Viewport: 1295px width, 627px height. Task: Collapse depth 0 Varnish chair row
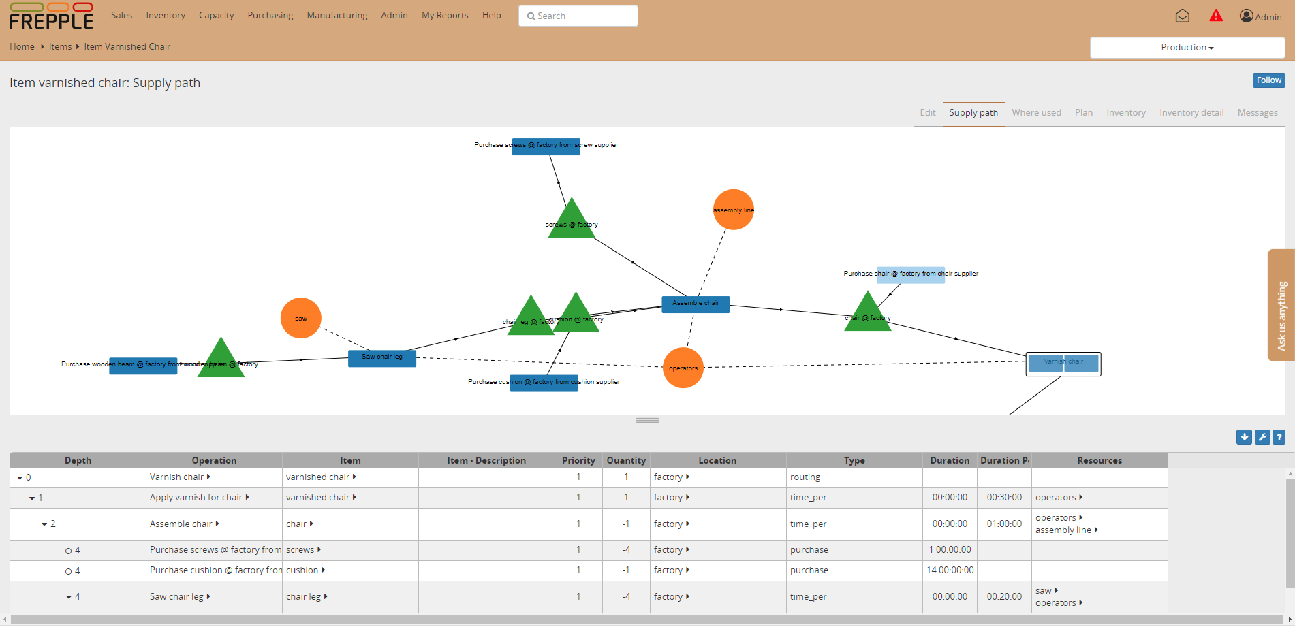coord(20,478)
